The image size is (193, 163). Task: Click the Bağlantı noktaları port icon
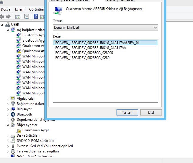(13, 104)
